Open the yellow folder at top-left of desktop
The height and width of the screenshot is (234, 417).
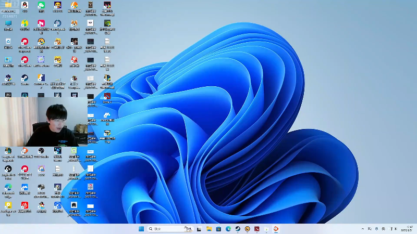pyautogui.click(x=8, y=5)
